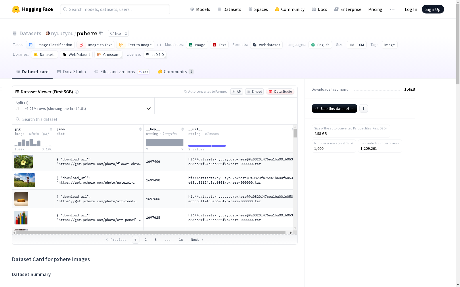The width and height of the screenshot is (460, 287).
Task: Click the jpg width histogram
Action: coord(33,143)
